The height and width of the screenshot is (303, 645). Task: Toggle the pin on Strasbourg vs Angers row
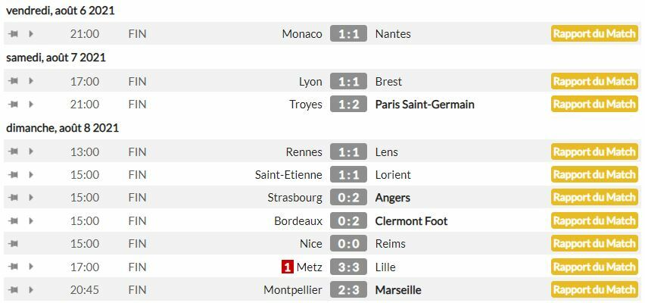click(14, 198)
